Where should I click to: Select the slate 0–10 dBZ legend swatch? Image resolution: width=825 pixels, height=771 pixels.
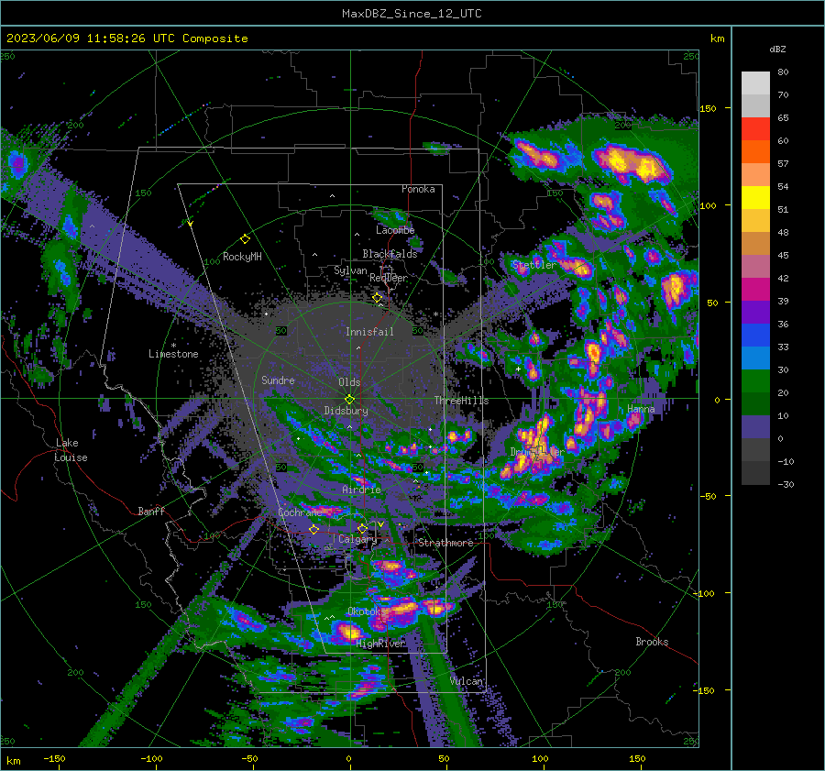[755, 427]
